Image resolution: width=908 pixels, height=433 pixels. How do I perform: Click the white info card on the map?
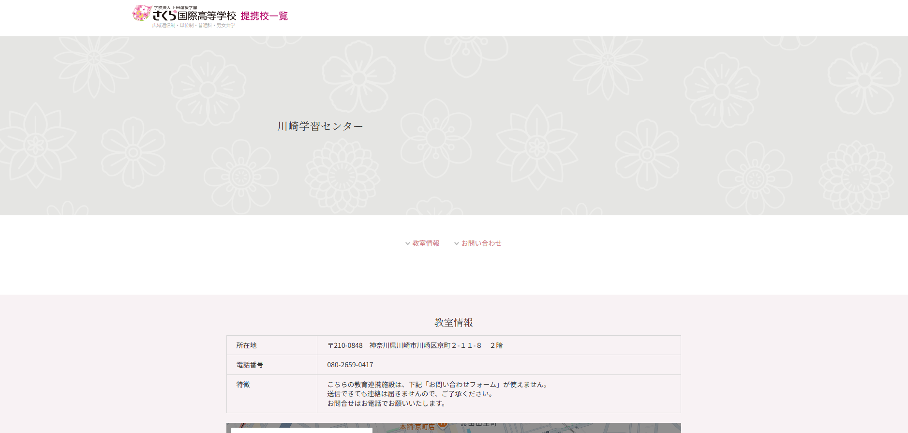point(301,430)
